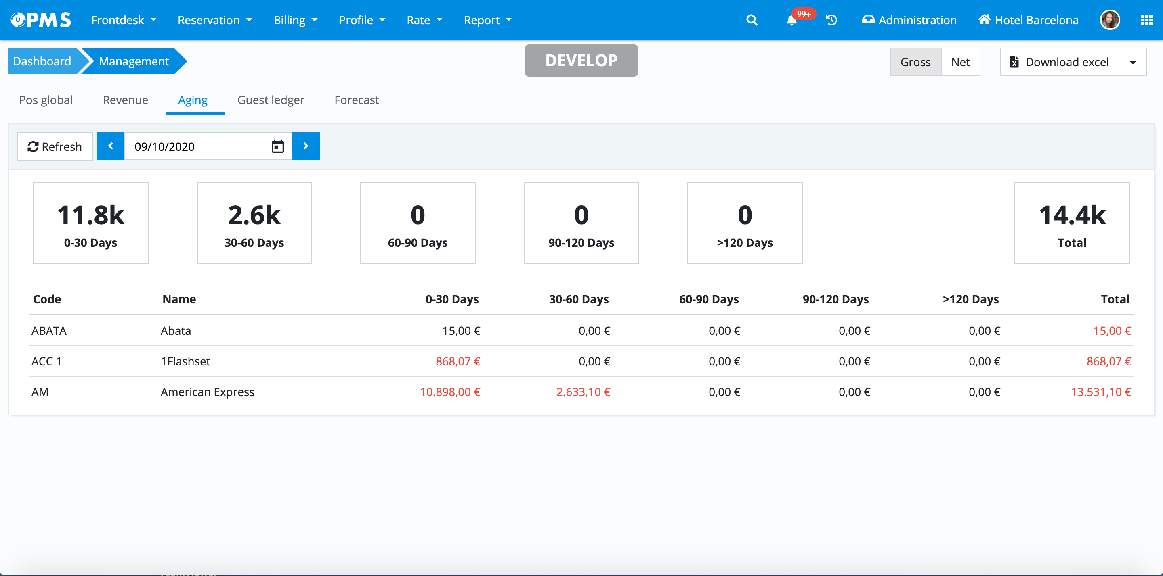This screenshot has height=576, width=1163.
Task: Click the PMS logo
Action: coord(41,20)
